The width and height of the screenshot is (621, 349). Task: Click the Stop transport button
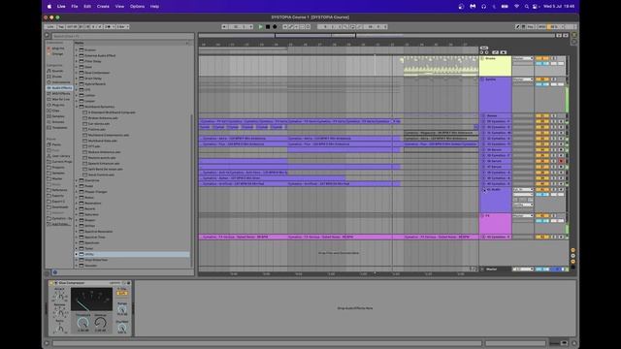(x=268, y=27)
